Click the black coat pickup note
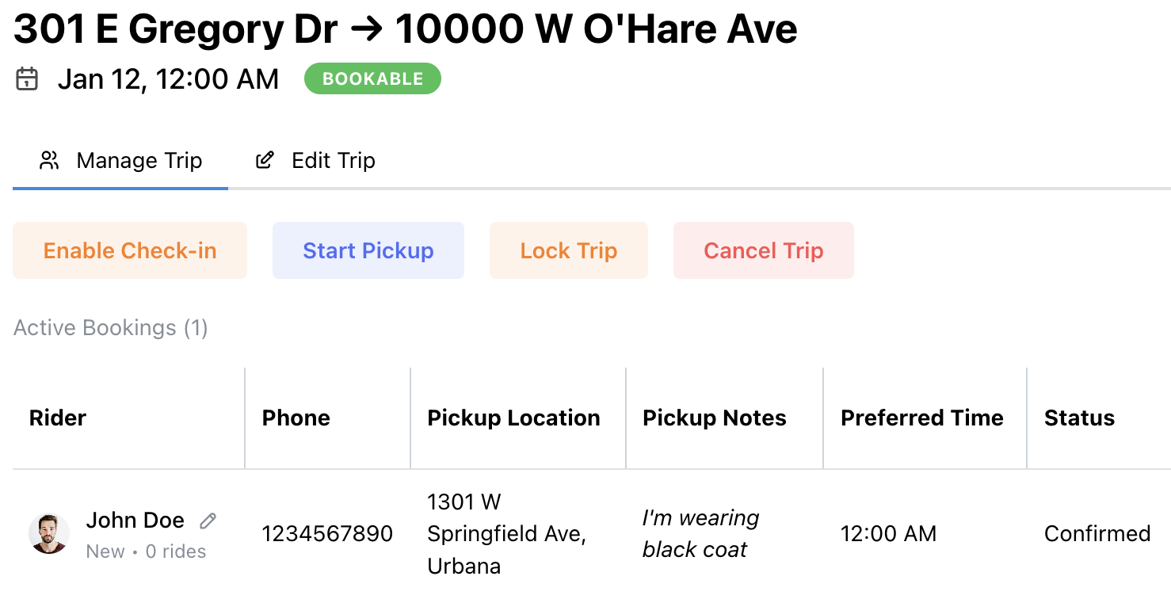The height and width of the screenshot is (599, 1171). (700, 533)
